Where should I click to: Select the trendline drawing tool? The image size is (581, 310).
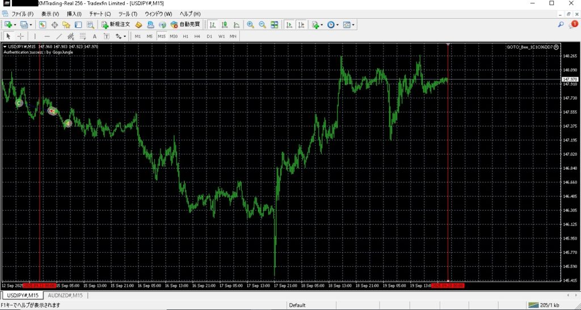tap(58, 36)
